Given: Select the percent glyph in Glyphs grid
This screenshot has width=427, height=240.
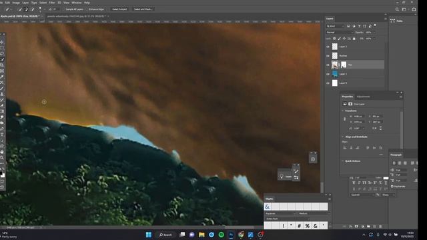Looking at the screenshot, I should tap(308, 226).
